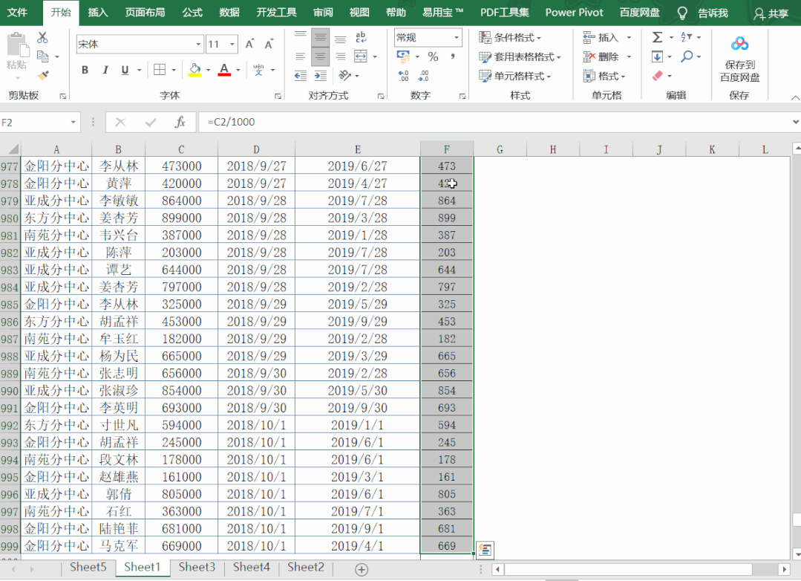The image size is (801, 581).
Task: Click the Copy icon in clipboard group
Action: 43,56
